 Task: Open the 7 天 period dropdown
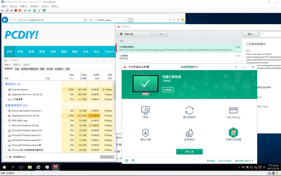(162, 34)
